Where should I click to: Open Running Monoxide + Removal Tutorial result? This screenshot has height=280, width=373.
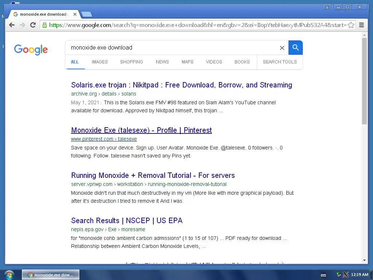tap(153, 175)
